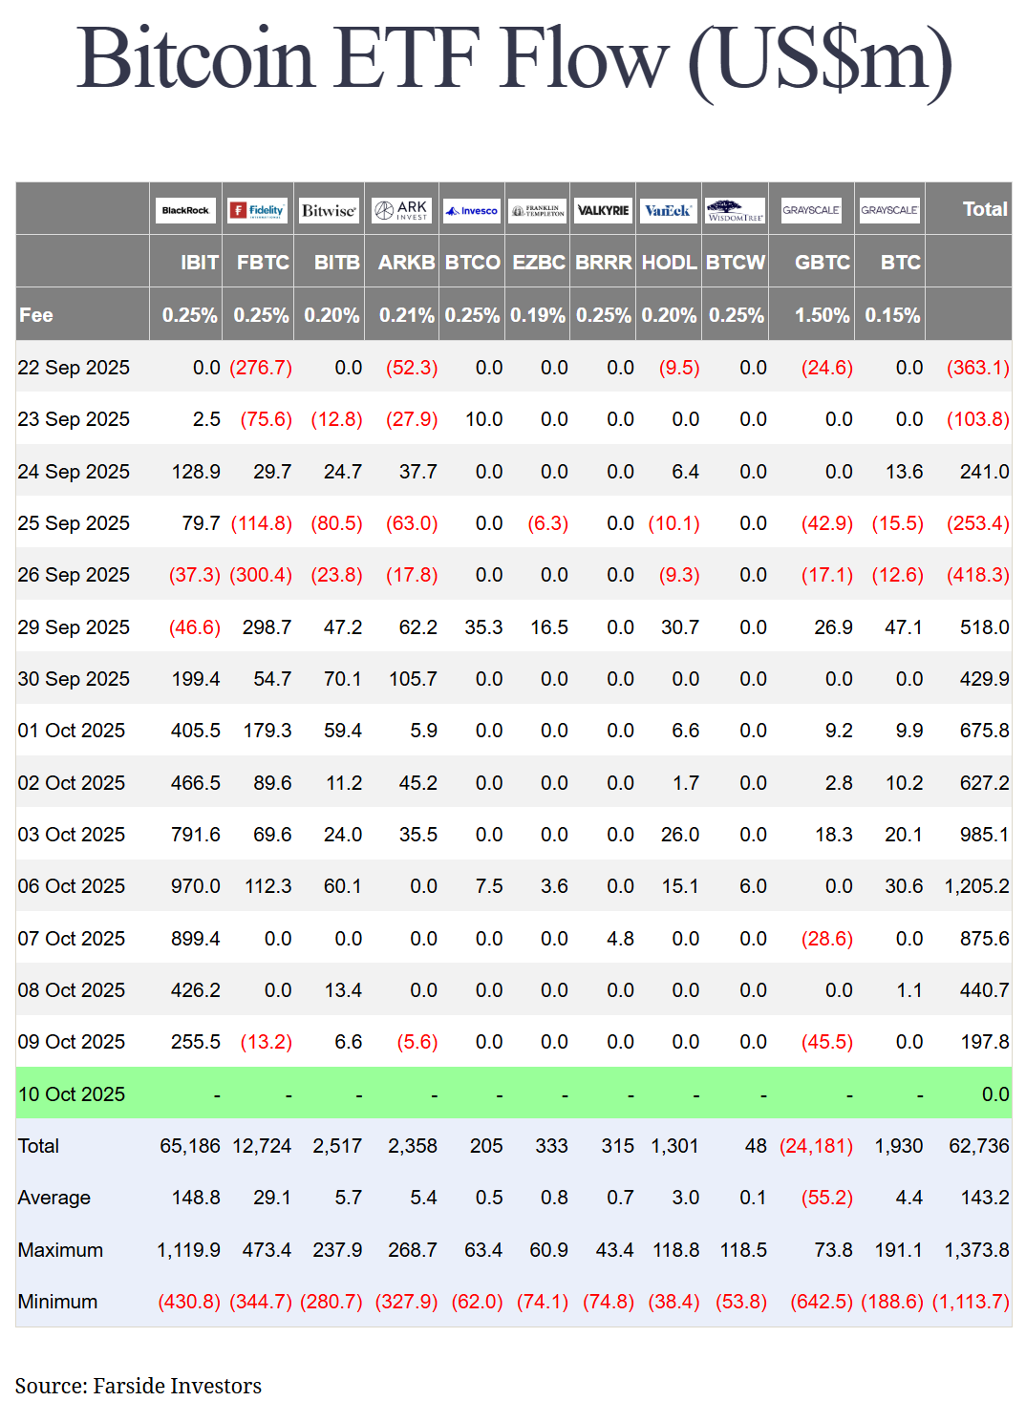Click the Grayscale logo above GBTC
The width and height of the screenshot is (1026, 1401).
point(811,210)
